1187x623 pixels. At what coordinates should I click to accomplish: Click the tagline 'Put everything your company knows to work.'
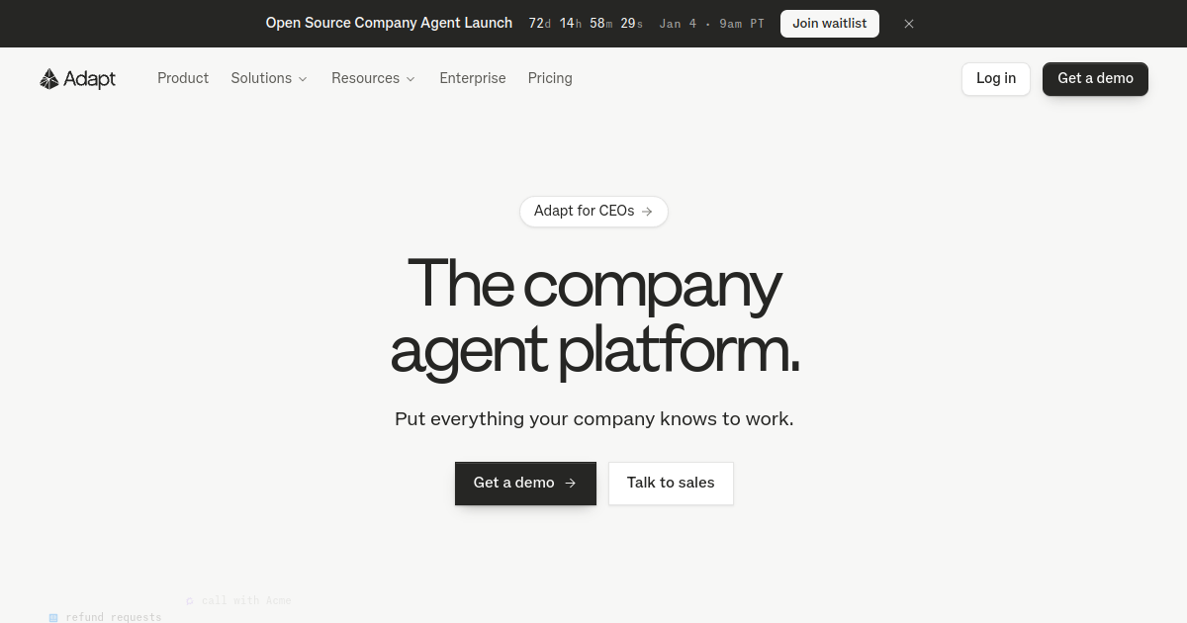593,418
